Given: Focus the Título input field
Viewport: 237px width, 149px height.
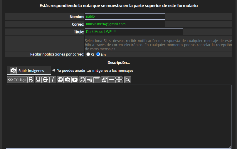Looking at the screenshot, I should click(134, 32).
